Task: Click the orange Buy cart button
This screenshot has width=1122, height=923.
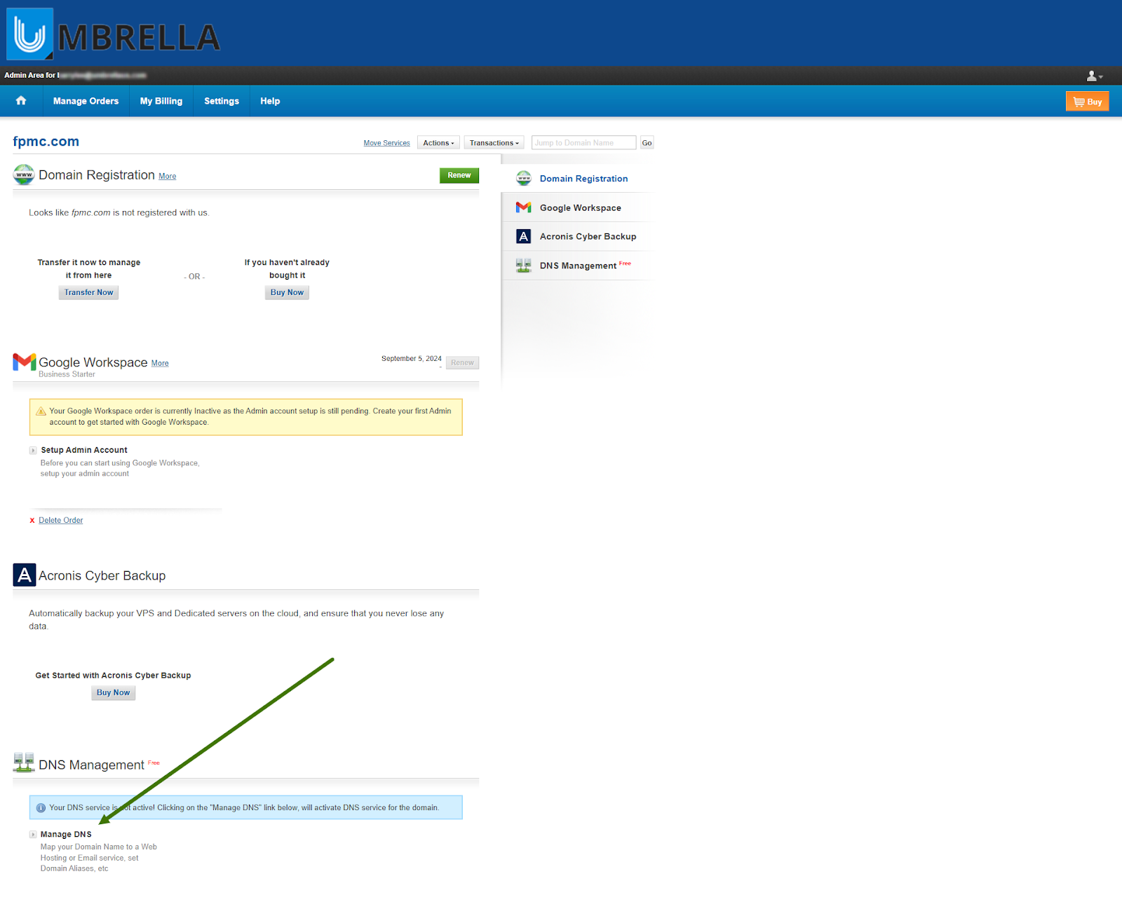Action: [x=1087, y=102]
